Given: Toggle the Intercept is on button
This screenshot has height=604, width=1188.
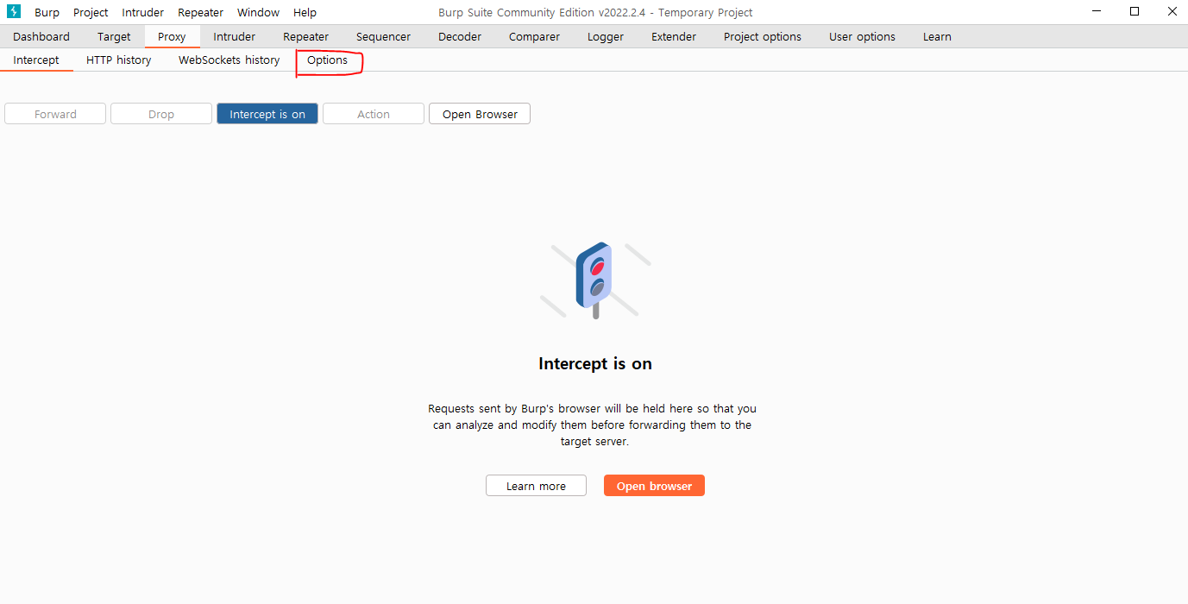Looking at the screenshot, I should tap(267, 114).
